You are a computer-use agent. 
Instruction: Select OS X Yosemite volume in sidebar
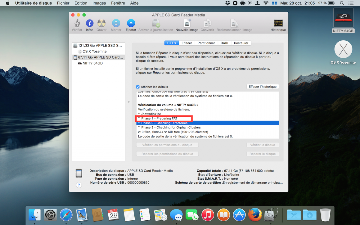click(x=98, y=52)
